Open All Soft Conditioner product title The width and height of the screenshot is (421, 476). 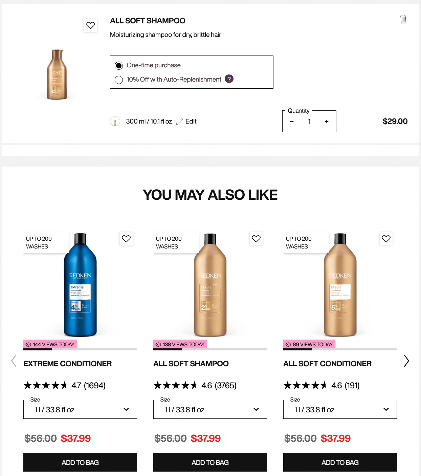(327, 364)
